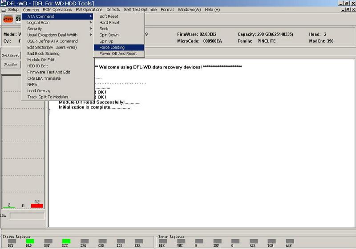
Task: Click the MicroCode 000500EA value
Action: coord(213,41)
